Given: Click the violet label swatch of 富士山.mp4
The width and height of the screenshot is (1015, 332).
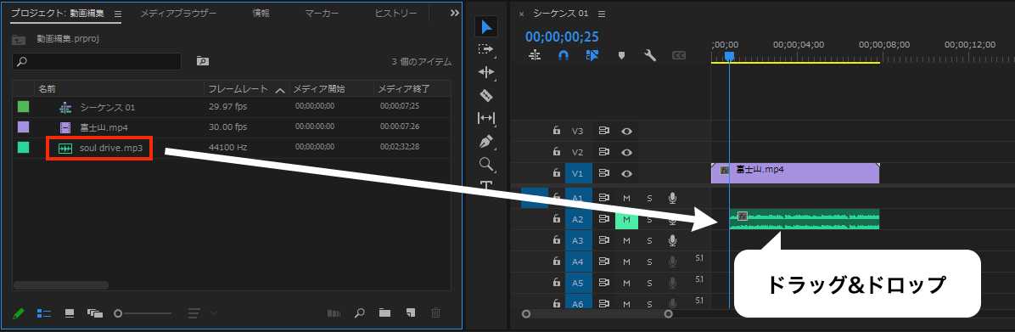Looking at the screenshot, I should pyautogui.click(x=23, y=127).
